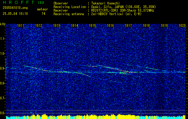Click time marker 1020
Screen dimensions: 188x119
182,25
